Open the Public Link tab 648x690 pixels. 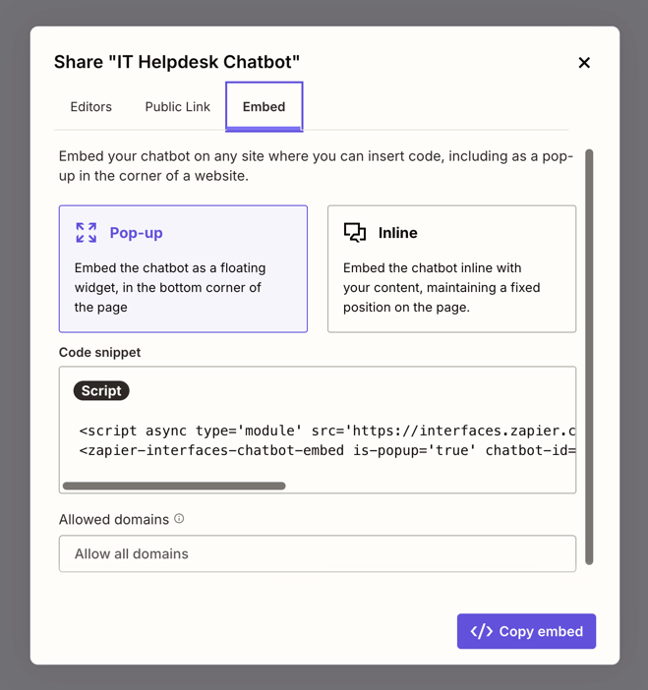[177, 107]
